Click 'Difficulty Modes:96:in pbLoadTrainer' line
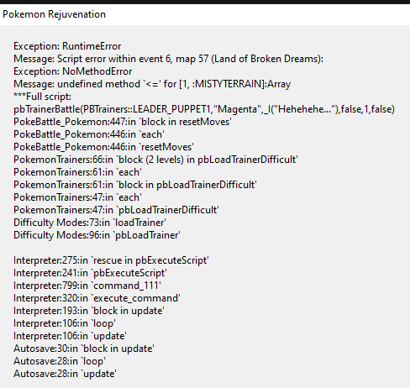Image resolution: width=410 pixels, height=388 pixels. pyautogui.click(x=97, y=235)
